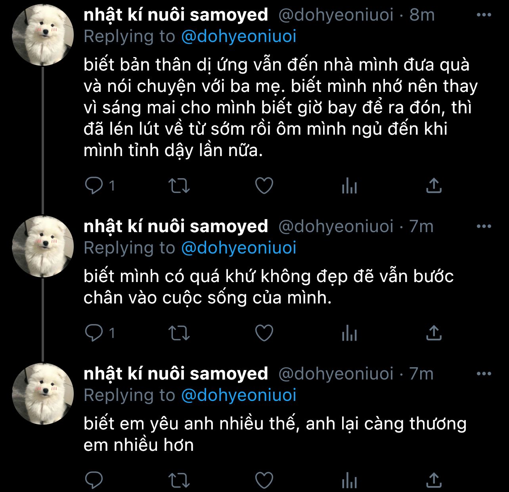The image size is (509, 492).
Task: View analytics of the 8m ago tweet
Action: click(349, 185)
